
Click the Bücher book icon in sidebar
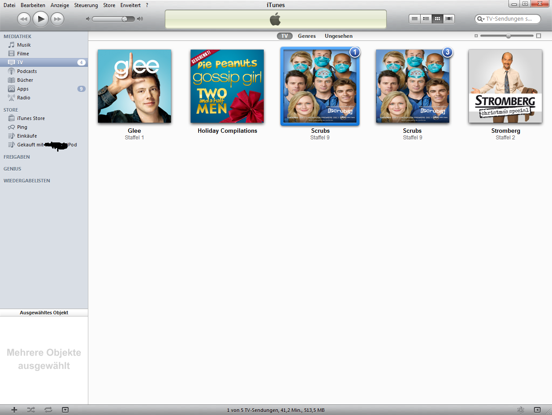11,80
